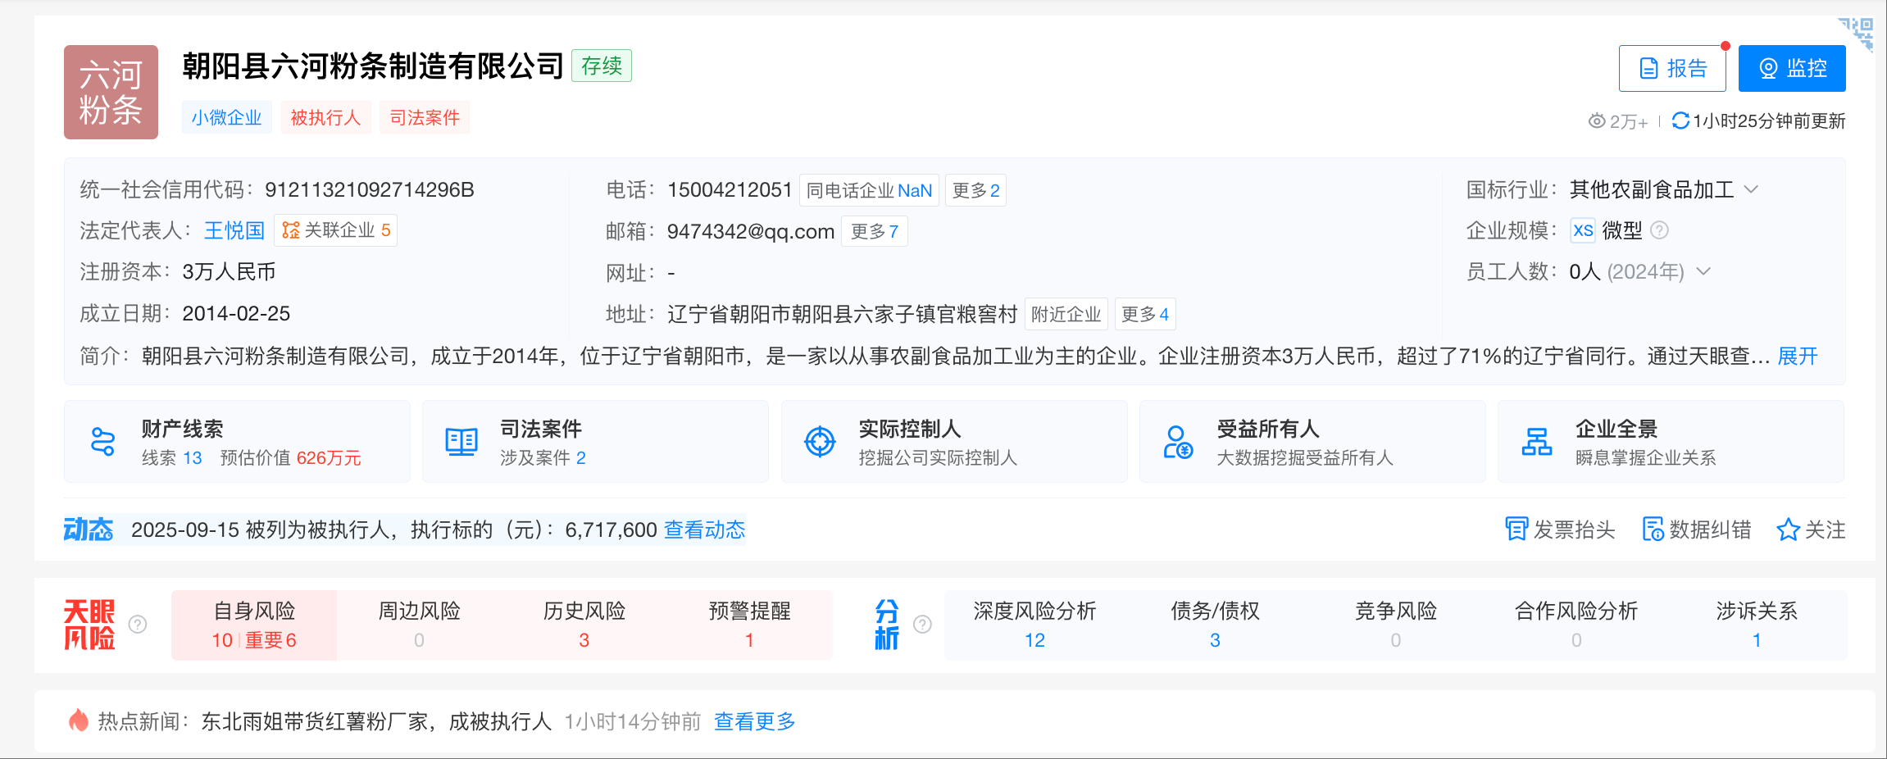Expand the 国标行业 industry chevron
This screenshot has width=1887, height=759.
tap(1751, 189)
